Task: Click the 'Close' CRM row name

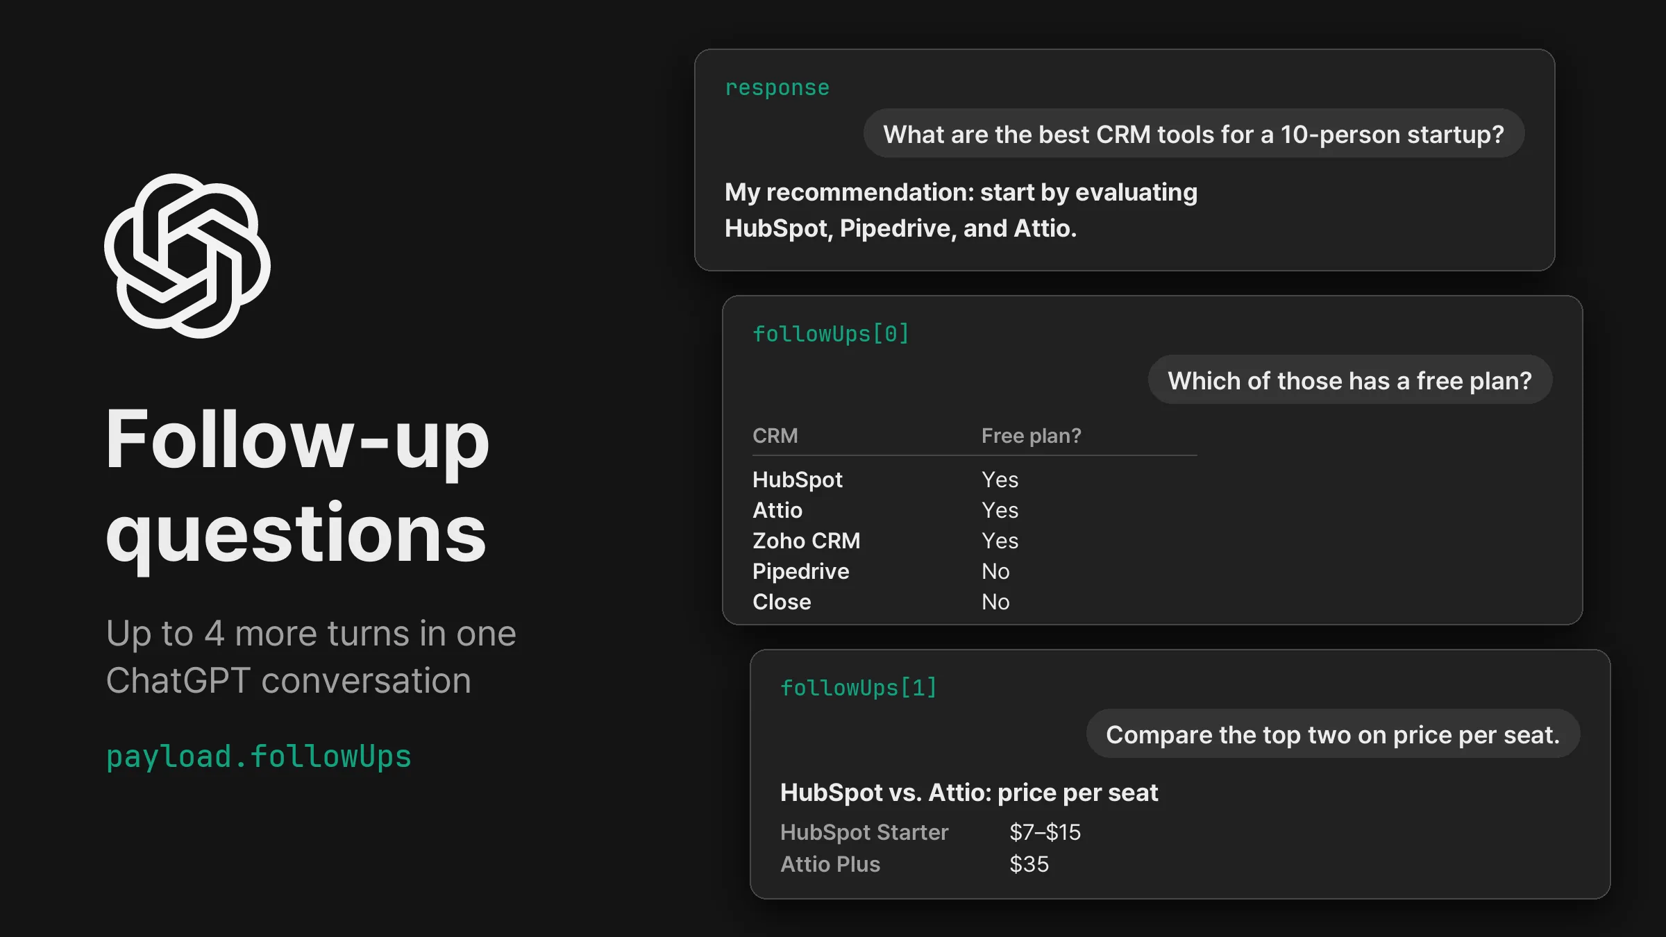Action: (x=782, y=602)
